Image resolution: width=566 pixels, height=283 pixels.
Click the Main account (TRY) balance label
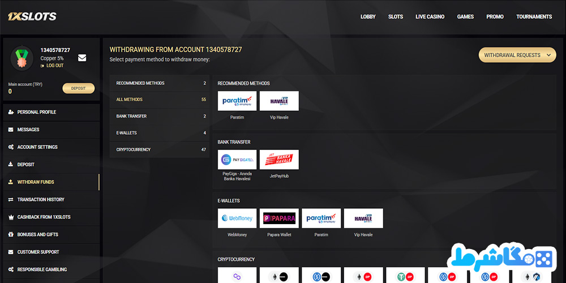pos(25,84)
